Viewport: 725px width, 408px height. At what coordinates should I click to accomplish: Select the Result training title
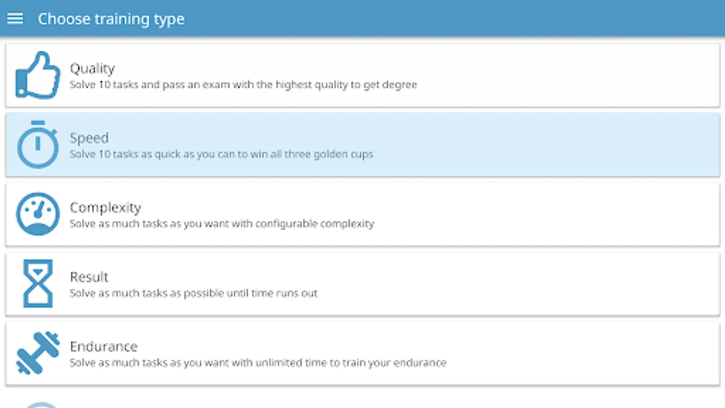(x=89, y=277)
